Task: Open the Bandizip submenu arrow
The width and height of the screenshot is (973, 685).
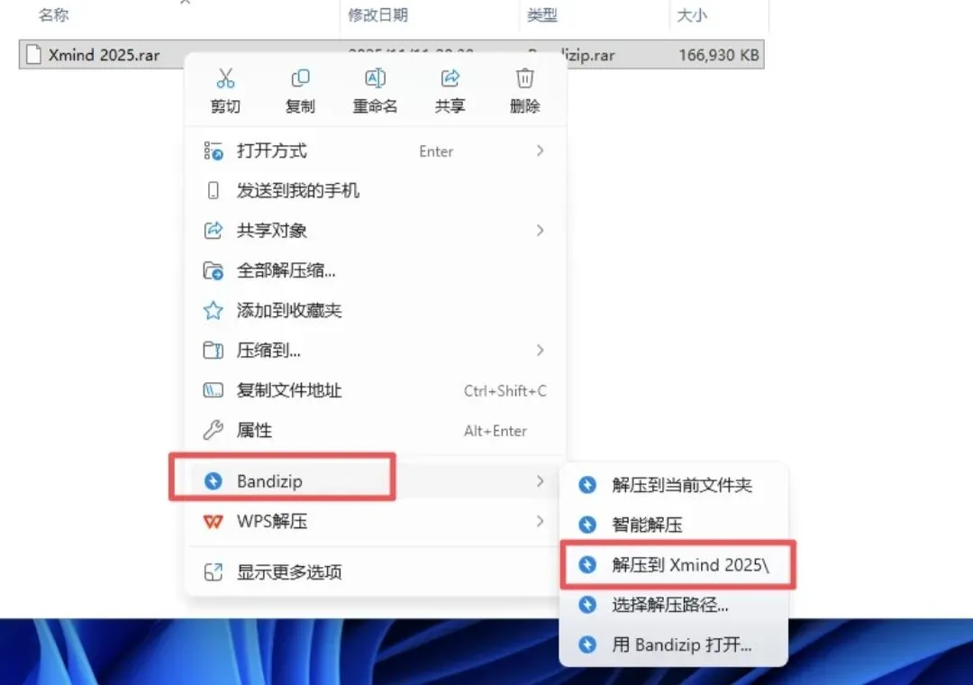Action: click(540, 481)
